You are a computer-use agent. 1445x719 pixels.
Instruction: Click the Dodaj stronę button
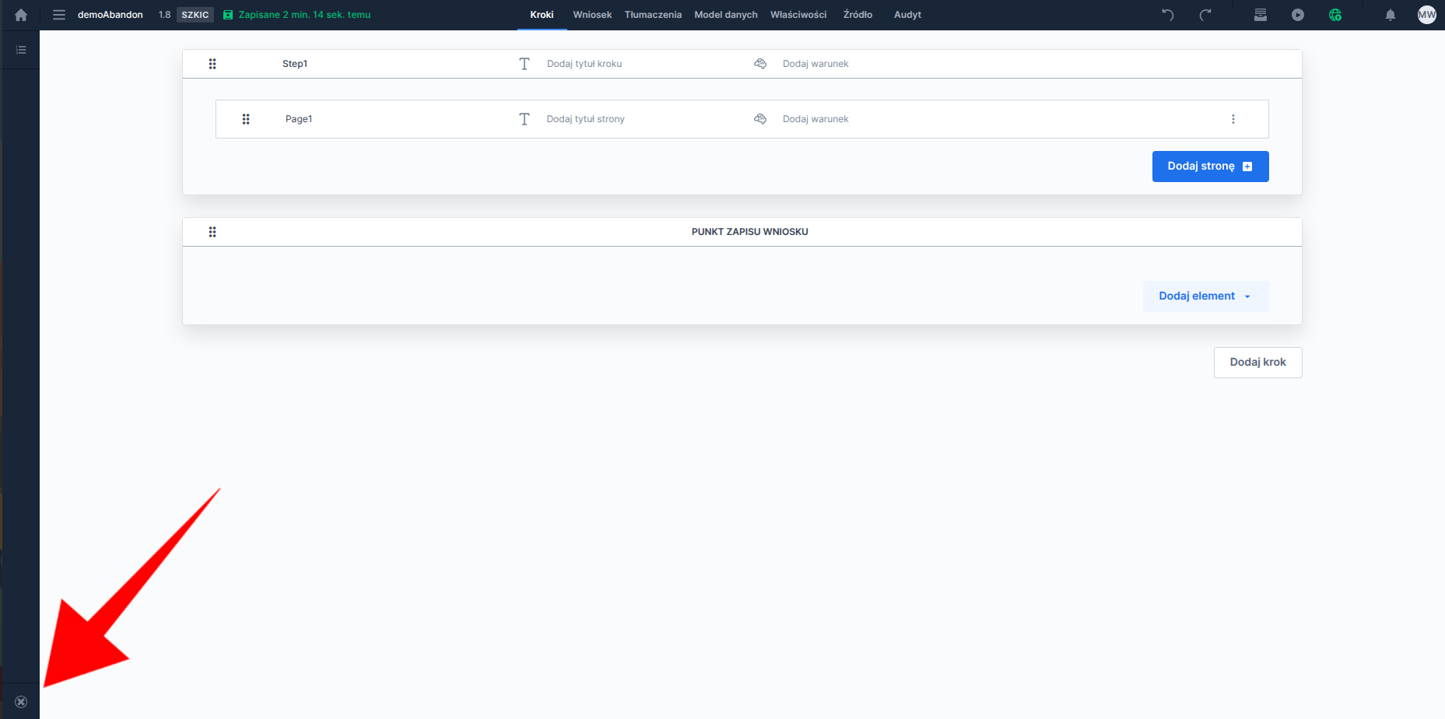pyautogui.click(x=1210, y=167)
